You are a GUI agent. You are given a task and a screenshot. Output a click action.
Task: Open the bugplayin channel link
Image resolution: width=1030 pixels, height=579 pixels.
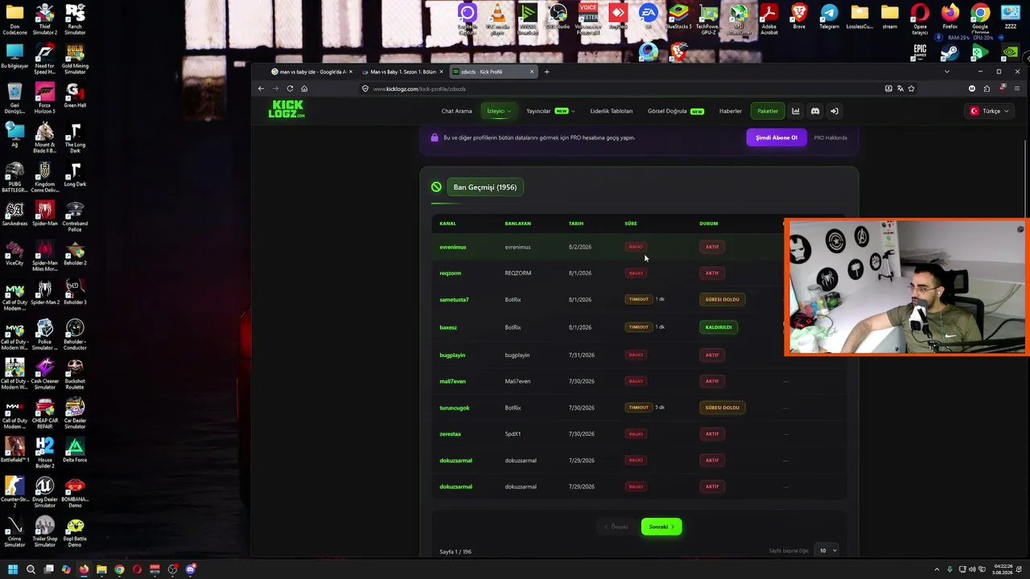[x=452, y=355]
